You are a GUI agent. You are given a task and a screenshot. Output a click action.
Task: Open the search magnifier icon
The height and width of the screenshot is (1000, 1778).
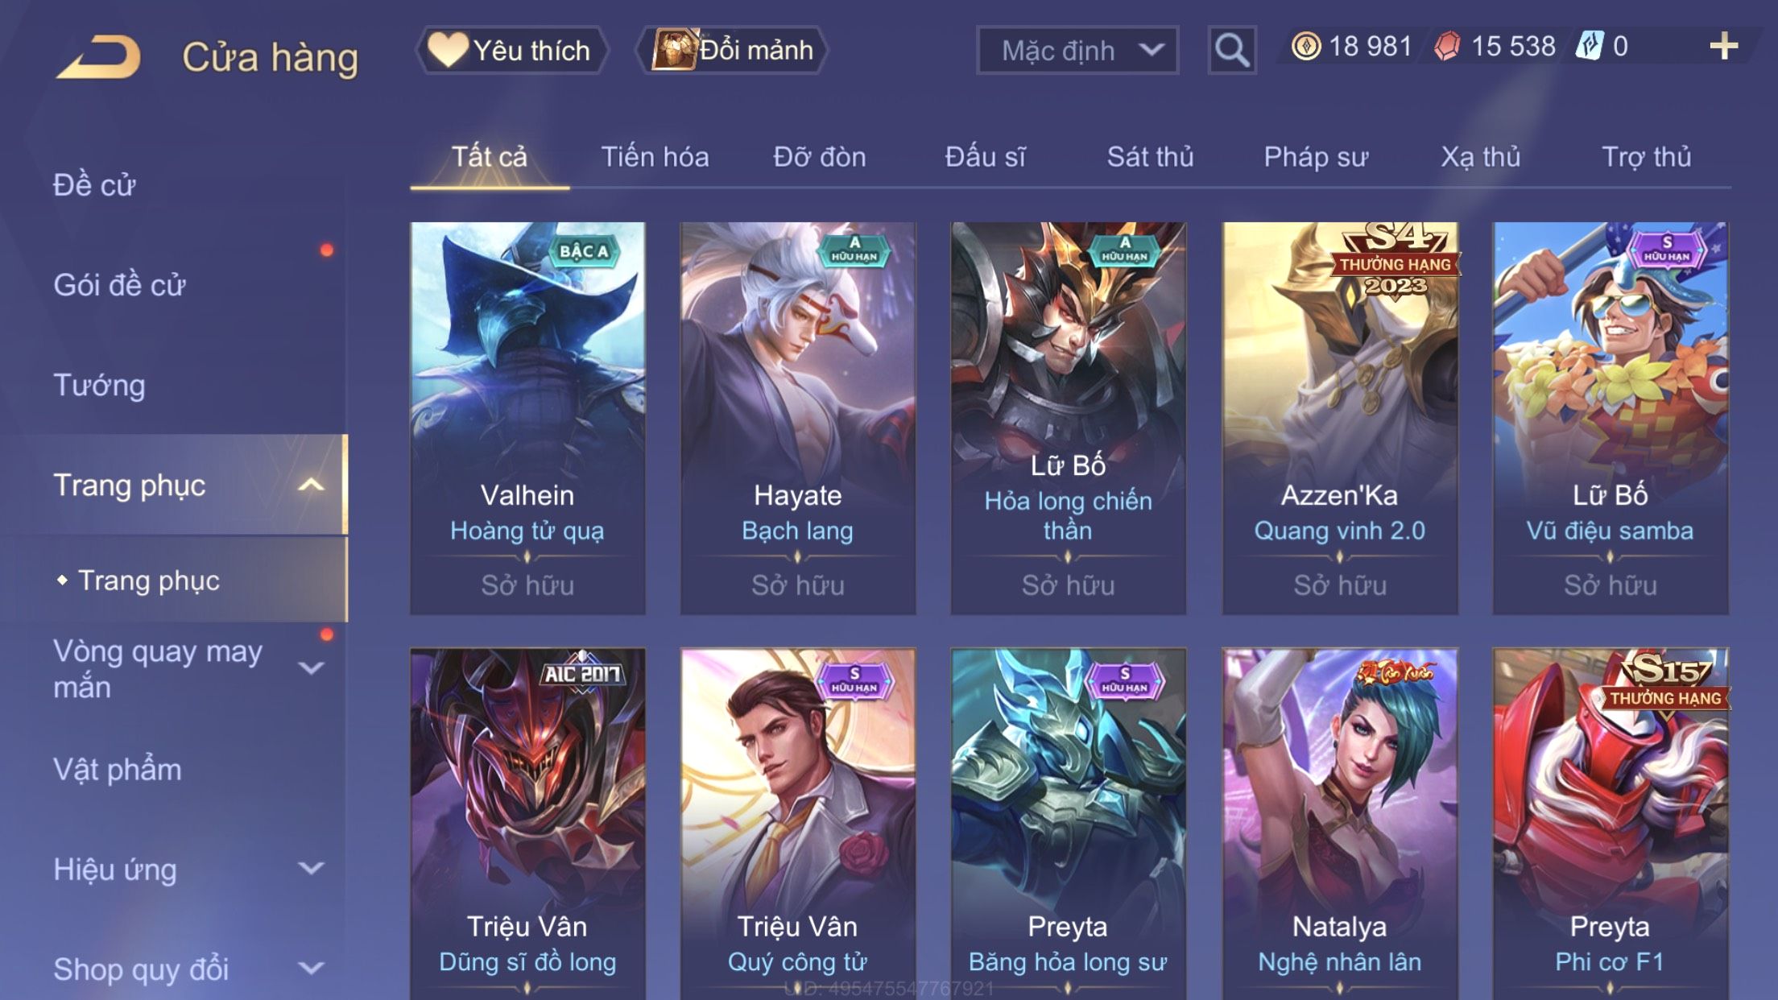pyautogui.click(x=1232, y=50)
